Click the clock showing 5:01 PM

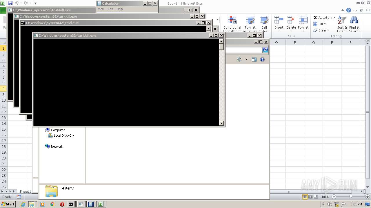click(x=356, y=204)
